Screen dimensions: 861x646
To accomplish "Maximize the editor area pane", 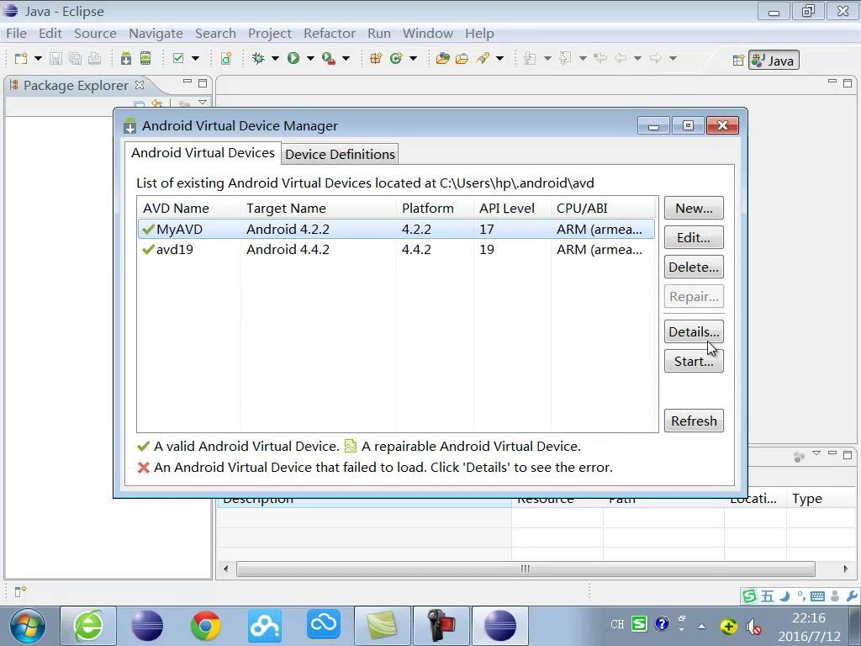I will click(848, 83).
